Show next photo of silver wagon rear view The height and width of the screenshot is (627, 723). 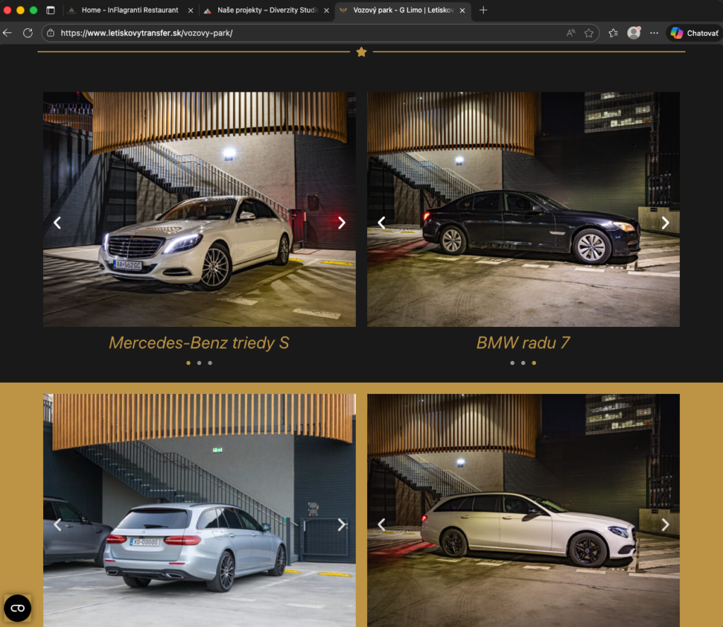(x=342, y=524)
